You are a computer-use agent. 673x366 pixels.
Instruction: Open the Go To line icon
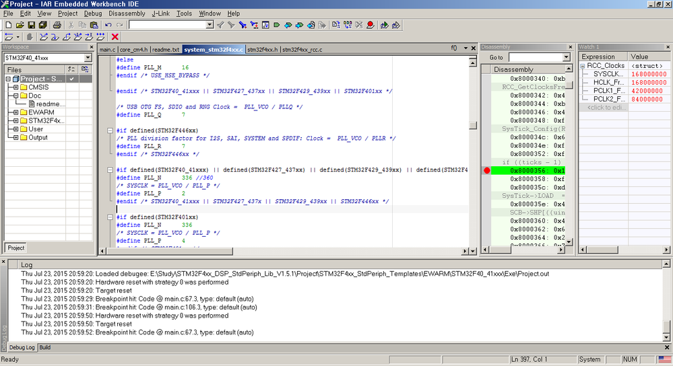click(x=265, y=25)
